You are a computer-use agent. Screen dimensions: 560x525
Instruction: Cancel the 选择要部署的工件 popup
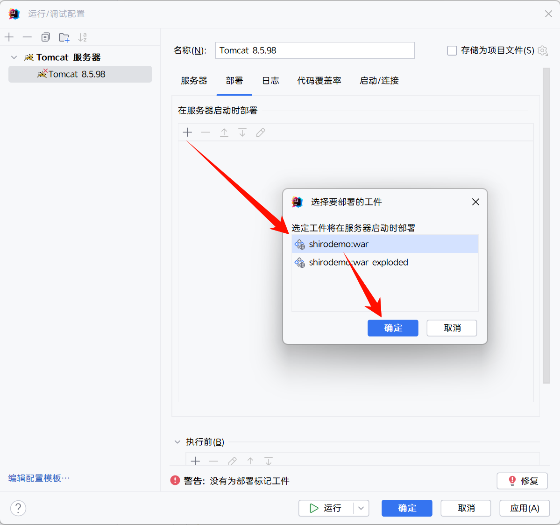pyautogui.click(x=452, y=328)
